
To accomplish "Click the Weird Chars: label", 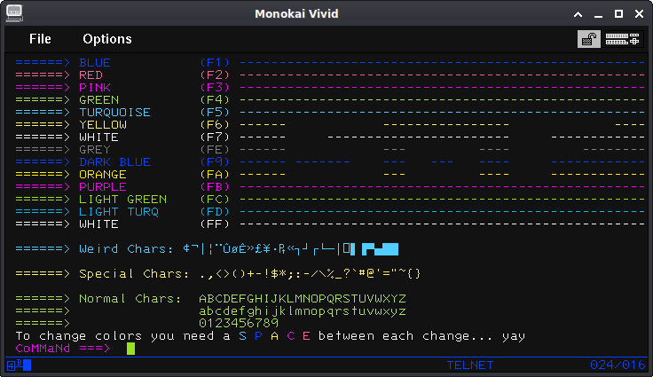I will pyautogui.click(x=126, y=249).
